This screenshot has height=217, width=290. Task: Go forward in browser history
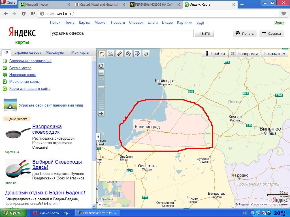pos(14,14)
